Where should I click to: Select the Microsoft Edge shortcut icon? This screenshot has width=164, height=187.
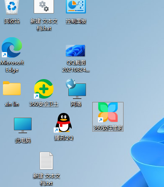12,47
